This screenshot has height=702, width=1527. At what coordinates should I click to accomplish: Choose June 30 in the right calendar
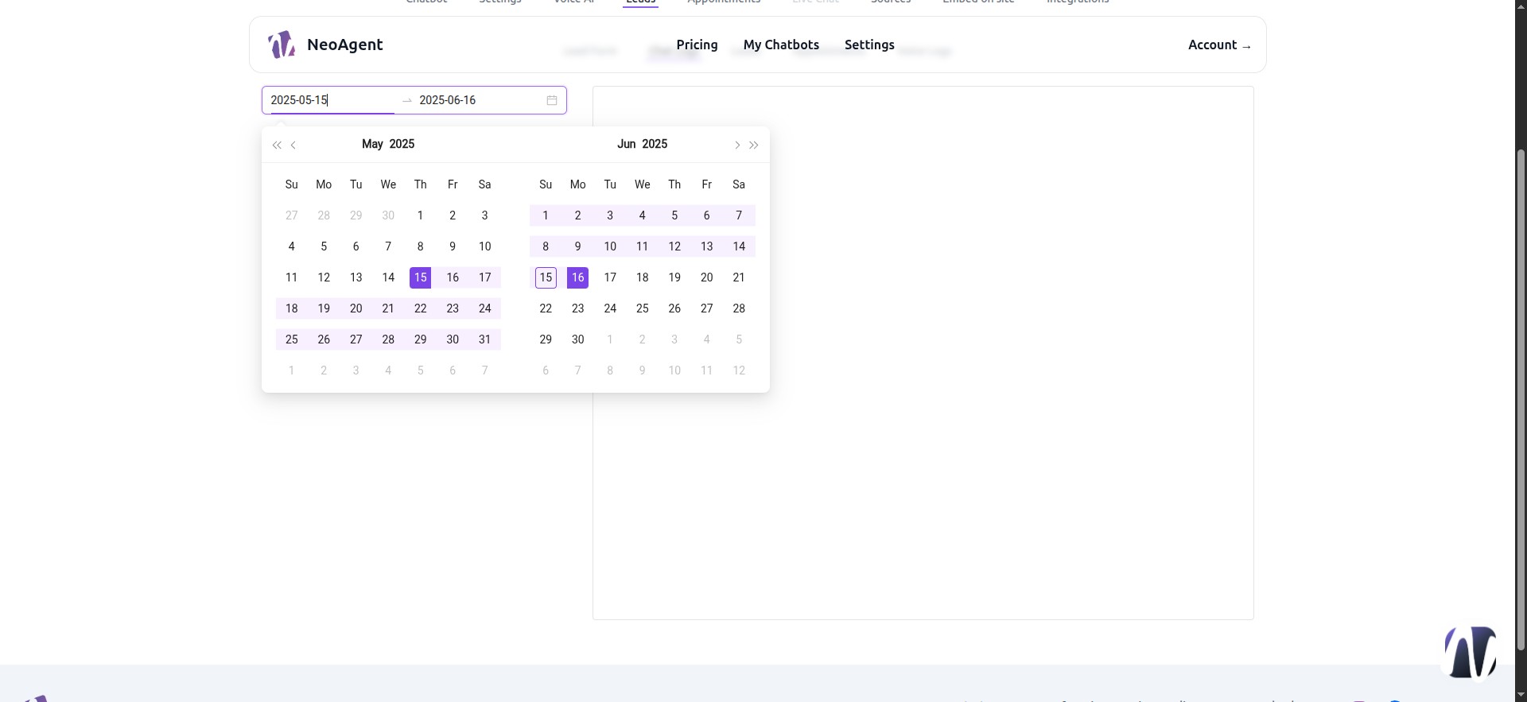pyautogui.click(x=578, y=339)
